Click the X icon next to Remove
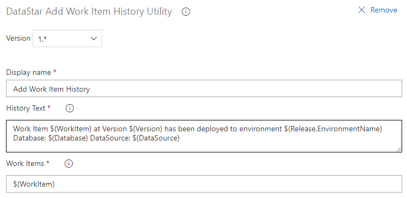This screenshot has width=407, height=198. (361, 10)
